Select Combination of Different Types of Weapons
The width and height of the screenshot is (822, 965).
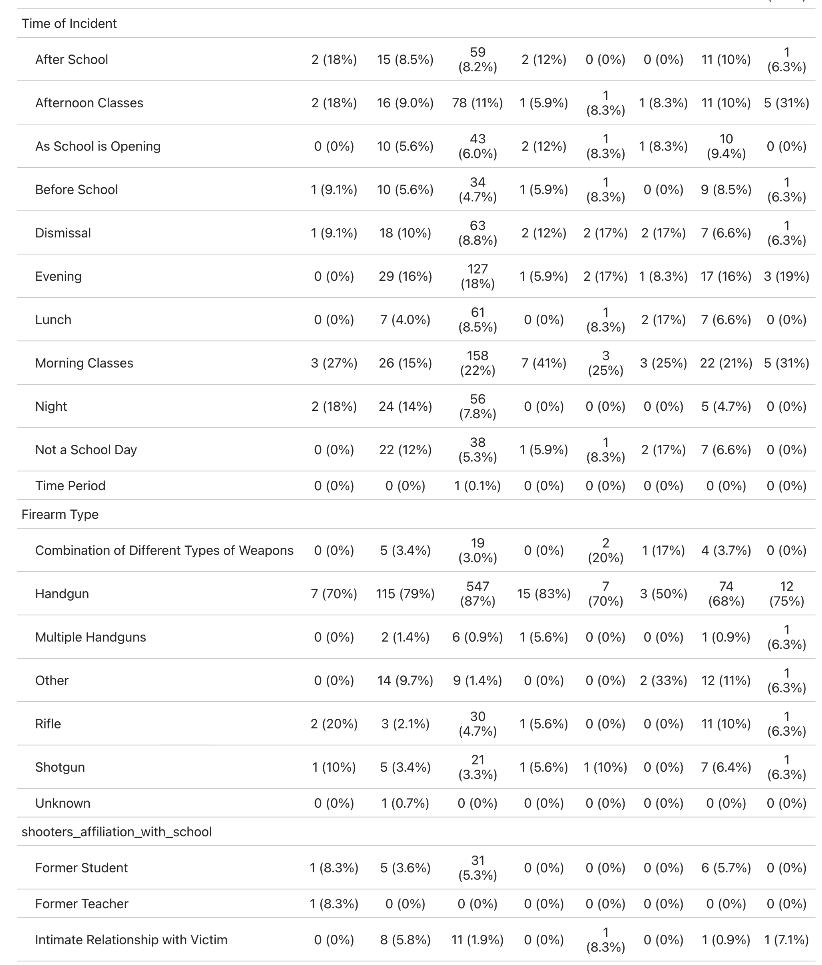tap(164, 550)
